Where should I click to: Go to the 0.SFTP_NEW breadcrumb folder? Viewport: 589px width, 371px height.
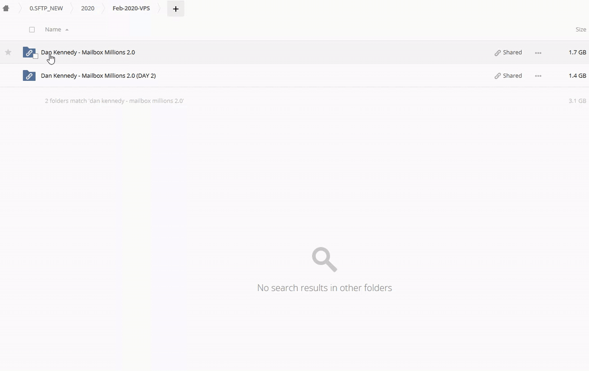(x=46, y=8)
